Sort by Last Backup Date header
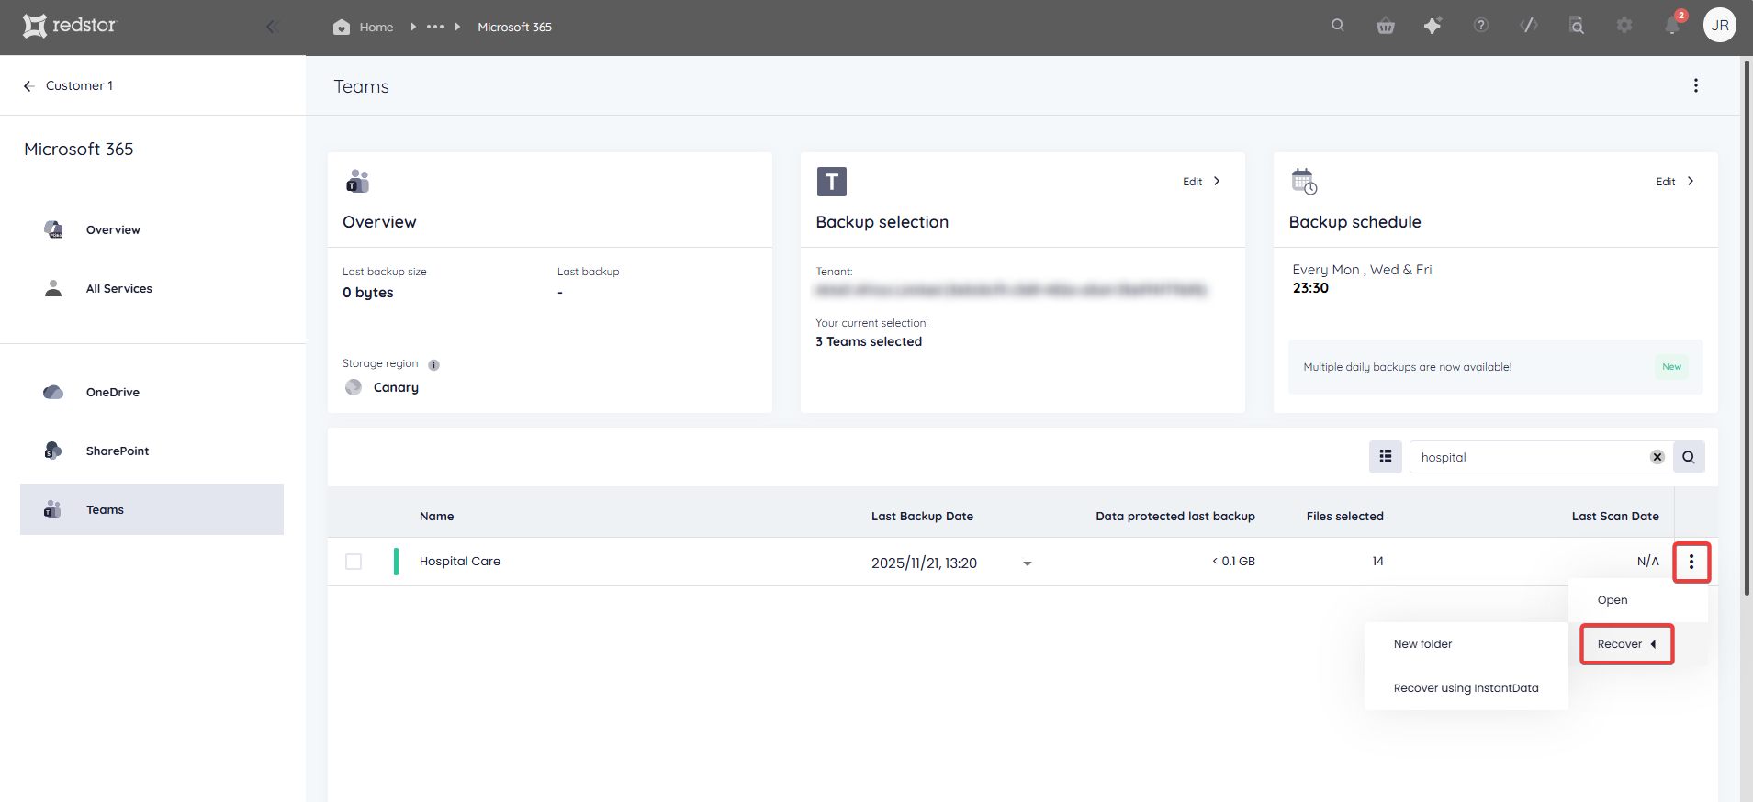Image resolution: width=1753 pixels, height=802 pixels. [x=922, y=517]
